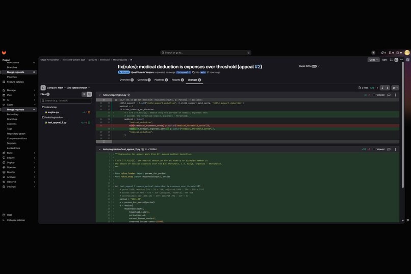
Task: Open Pipelines pinned sidebar item
Action: tap(12, 77)
